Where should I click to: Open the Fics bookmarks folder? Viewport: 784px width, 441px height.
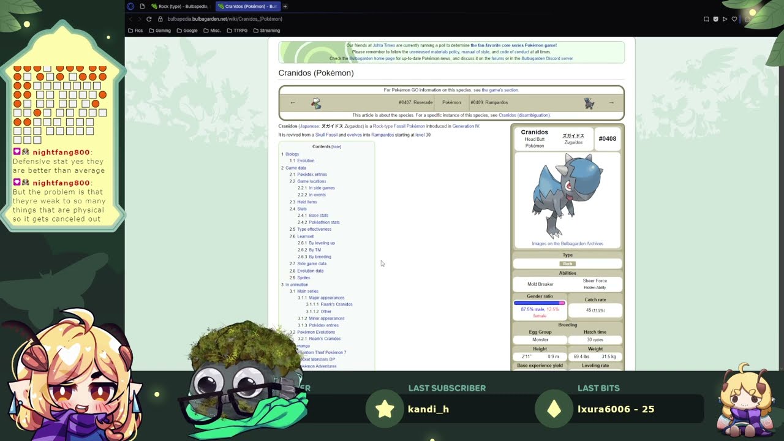click(x=135, y=31)
